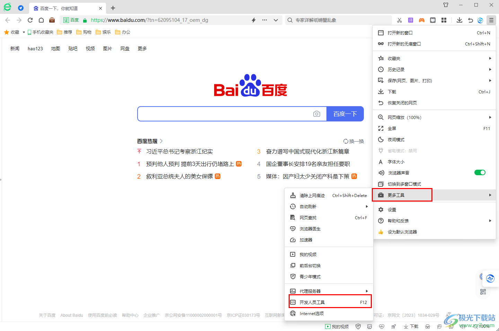Click the reload page icon
This screenshot has height=331, width=499.
point(30,20)
